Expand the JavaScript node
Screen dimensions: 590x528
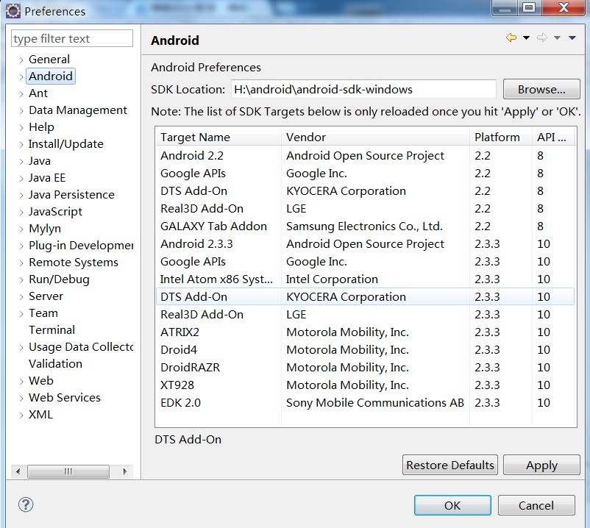[21, 212]
